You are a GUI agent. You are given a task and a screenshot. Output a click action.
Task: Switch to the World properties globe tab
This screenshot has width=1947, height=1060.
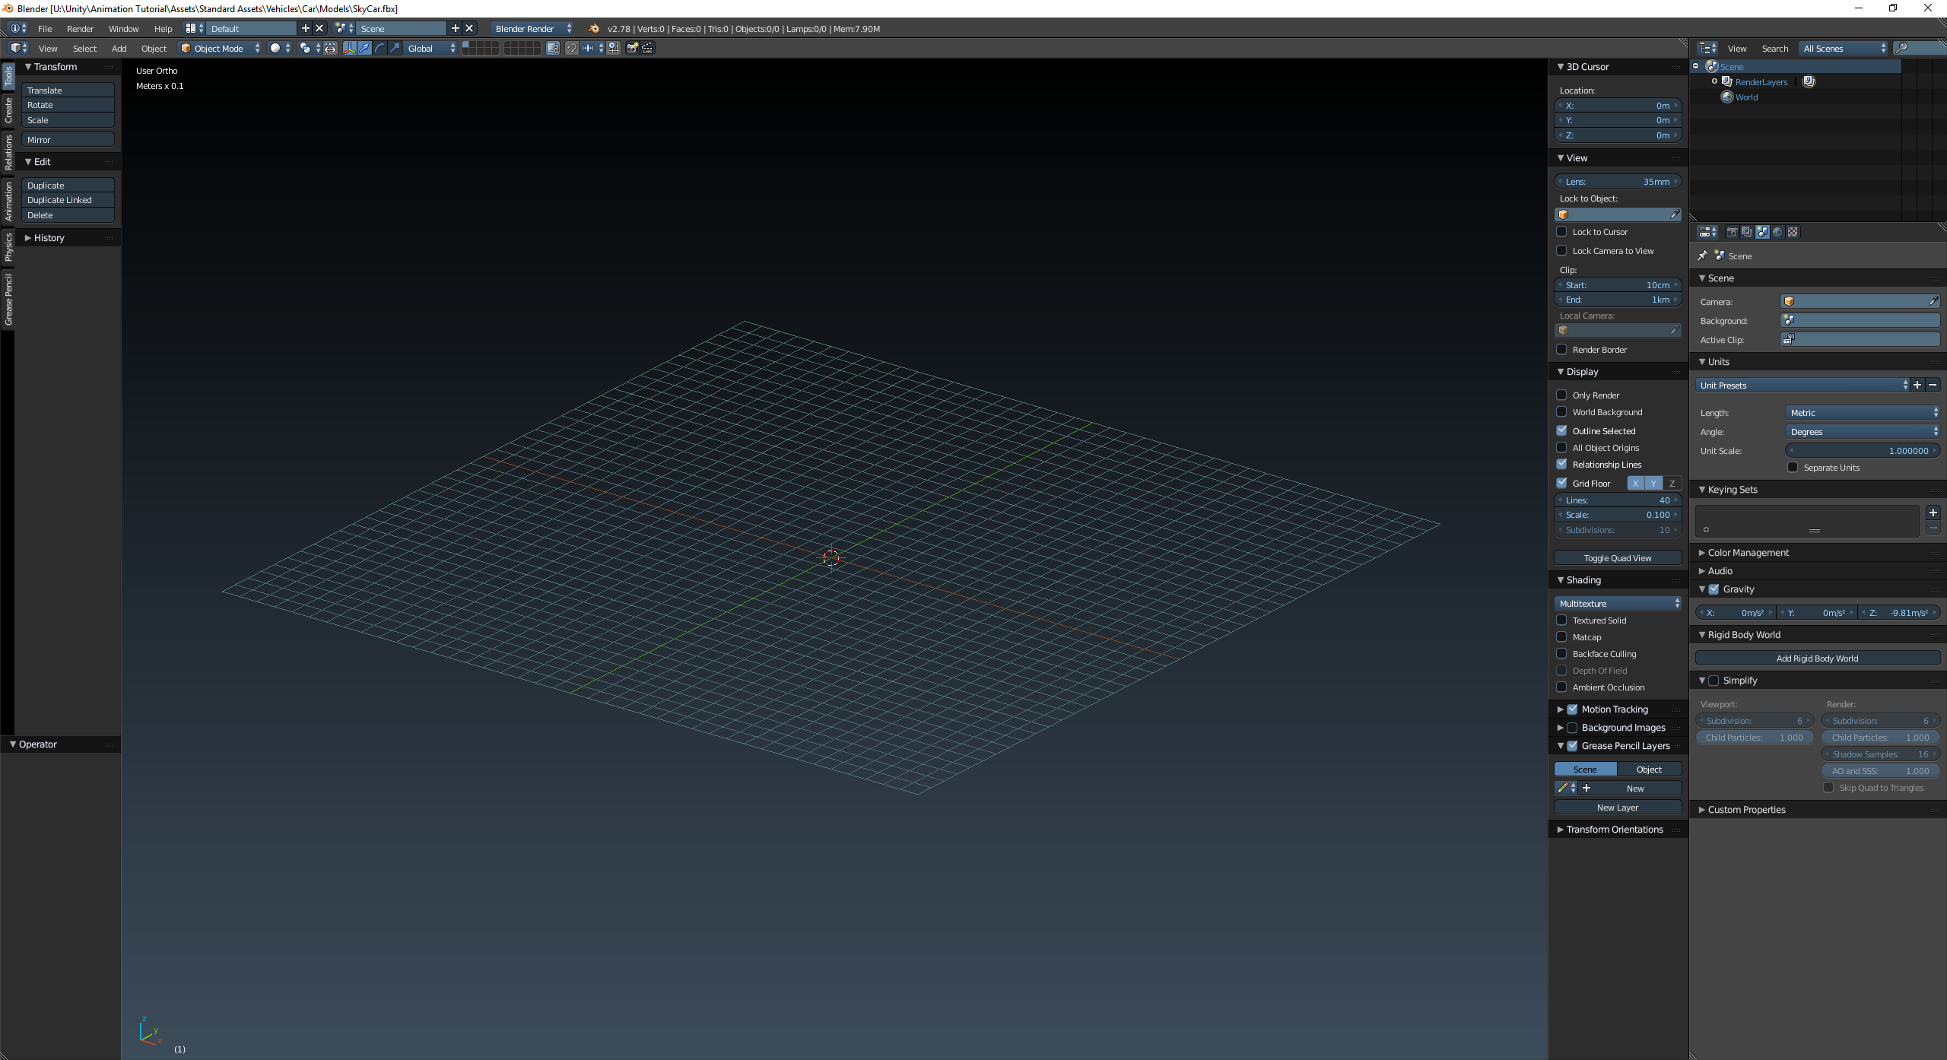pyautogui.click(x=1777, y=232)
